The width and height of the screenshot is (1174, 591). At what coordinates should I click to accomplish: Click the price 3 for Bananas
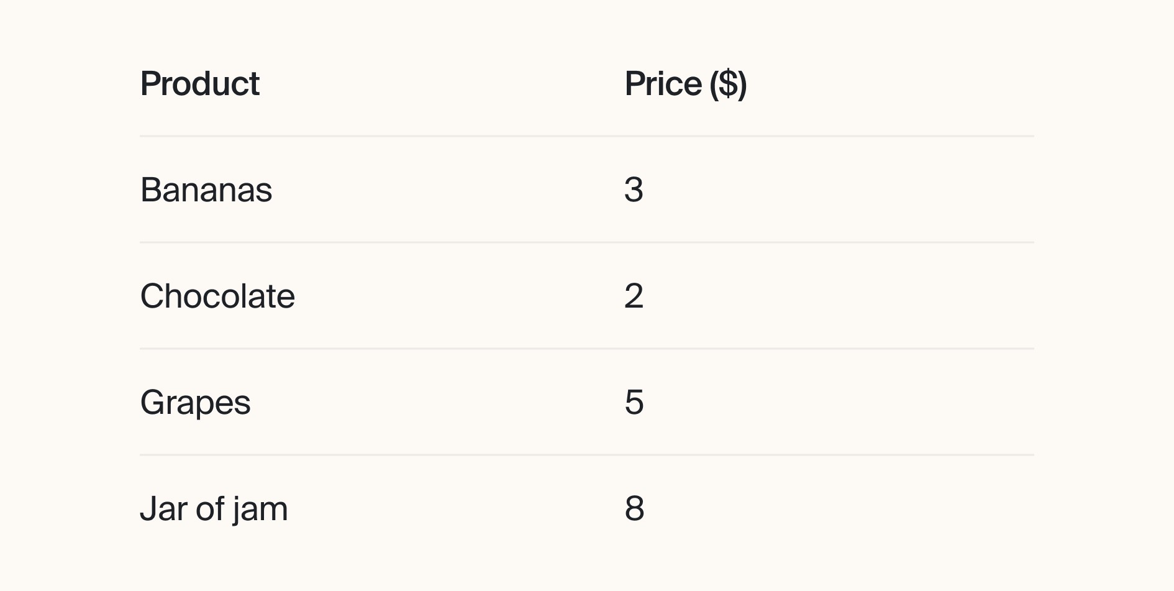[634, 190]
